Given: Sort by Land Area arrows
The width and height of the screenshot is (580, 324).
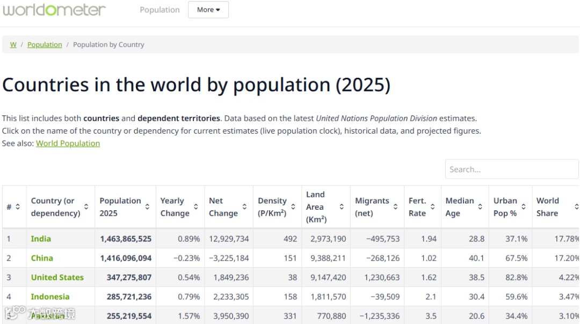Looking at the screenshot, I should pyautogui.click(x=342, y=207).
